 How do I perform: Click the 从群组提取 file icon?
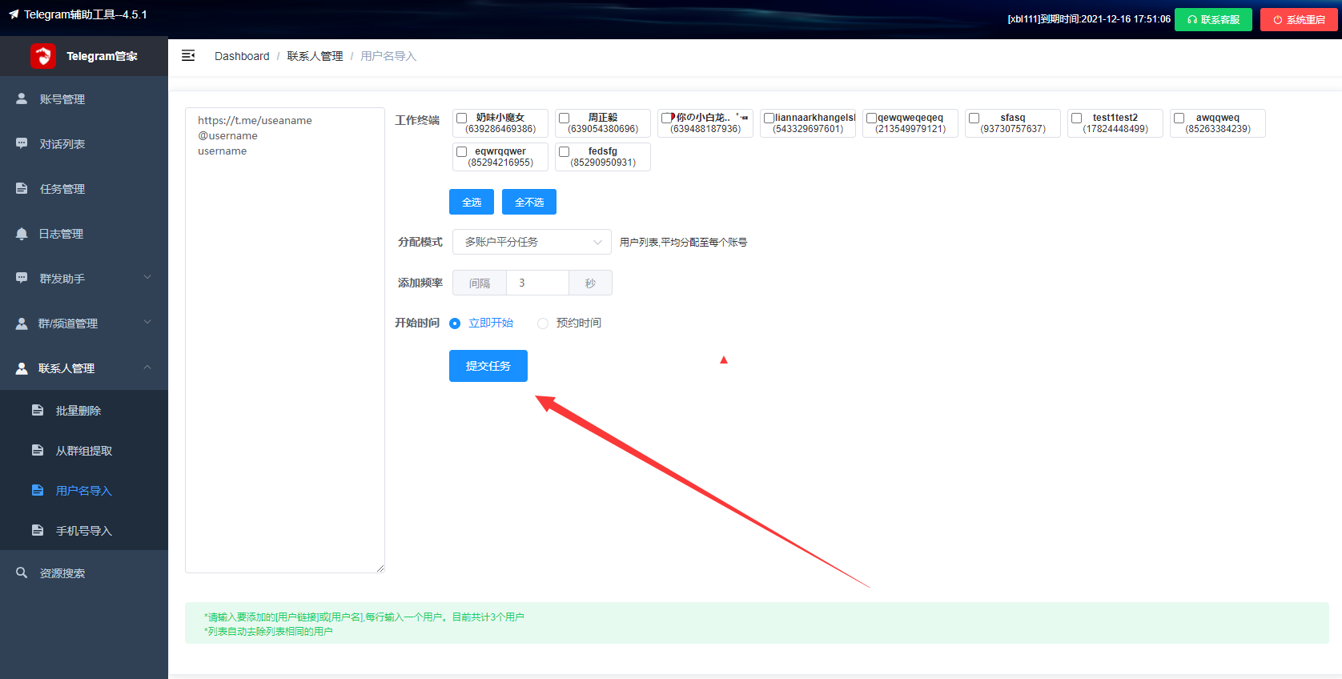38,450
